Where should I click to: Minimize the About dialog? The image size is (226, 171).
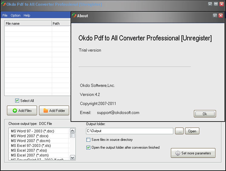(x=215, y=15)
